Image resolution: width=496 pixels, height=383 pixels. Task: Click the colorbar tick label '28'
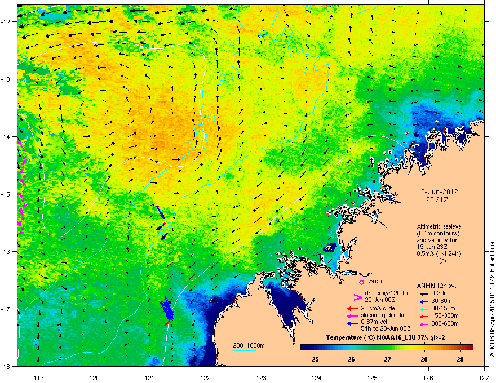pyautogui.click(x=424, y=359)
